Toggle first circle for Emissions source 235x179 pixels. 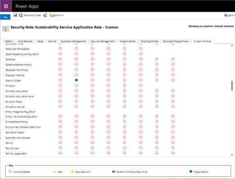(x=60, y=107)
